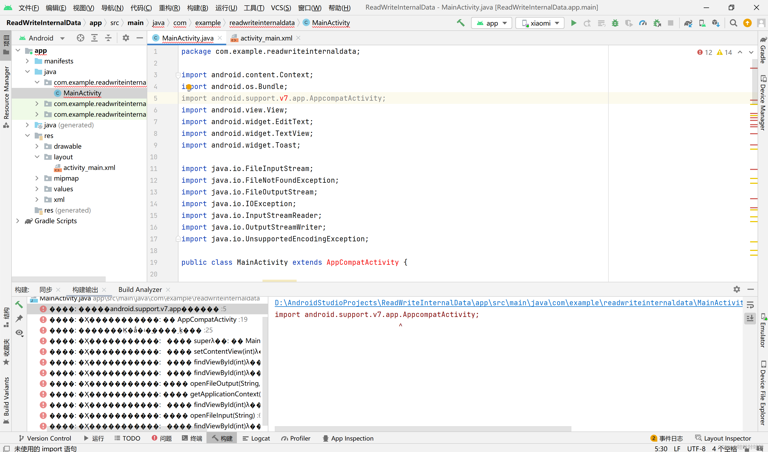Image resolution: width=768 pixels, height=452 pixels.
Task: Click the MainActivity file path link
Action: [508, 303]
